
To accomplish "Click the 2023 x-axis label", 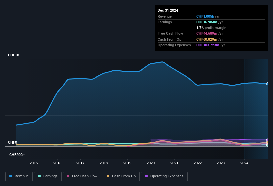I will tap(221, 163).
